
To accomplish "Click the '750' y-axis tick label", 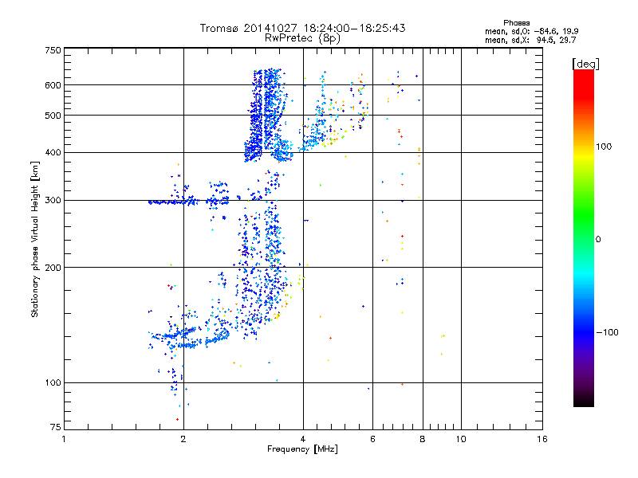I will (x=53, y=50).
